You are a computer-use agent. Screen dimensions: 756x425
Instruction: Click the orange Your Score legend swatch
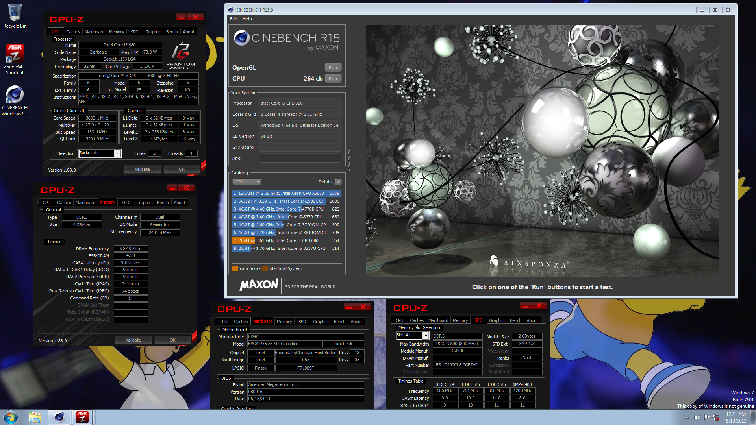(x=235, y=268)
